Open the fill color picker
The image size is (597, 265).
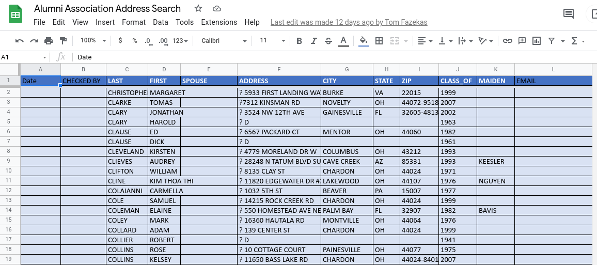pos(364,41)
